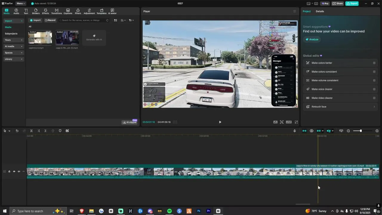Open the Player panel hamburger menu

pyautogui.click(x=295, y=11)
